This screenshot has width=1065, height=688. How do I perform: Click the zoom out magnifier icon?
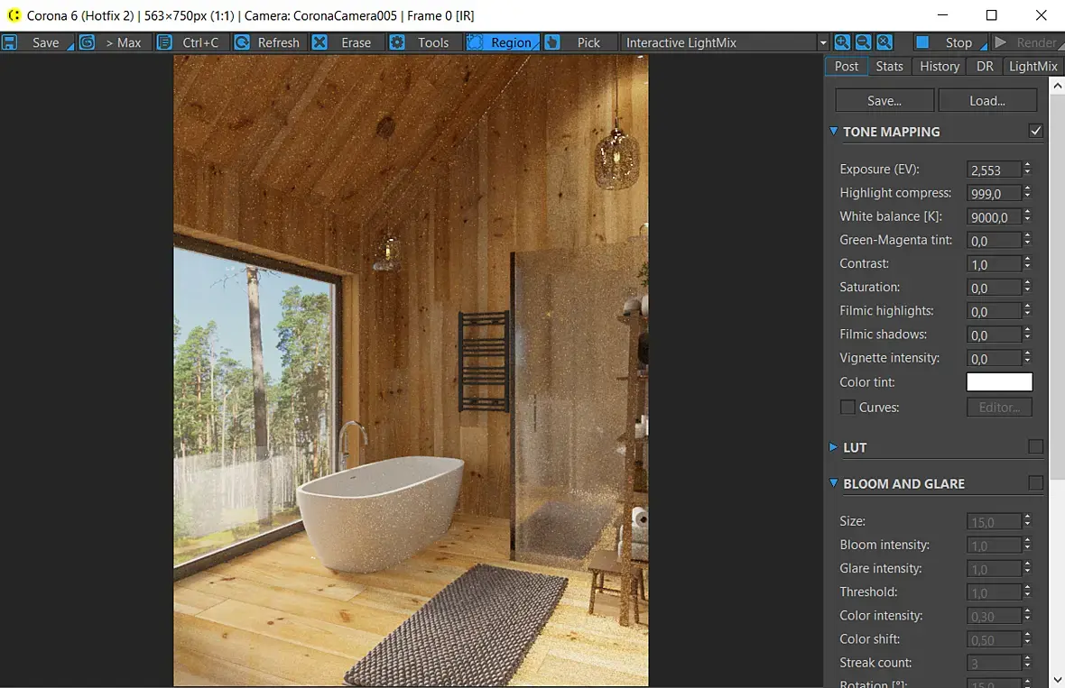(863, 42)
